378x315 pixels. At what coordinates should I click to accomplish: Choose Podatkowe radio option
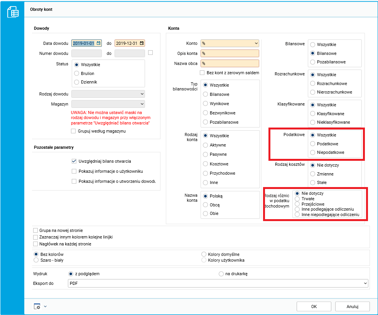[x=313, y=144]
